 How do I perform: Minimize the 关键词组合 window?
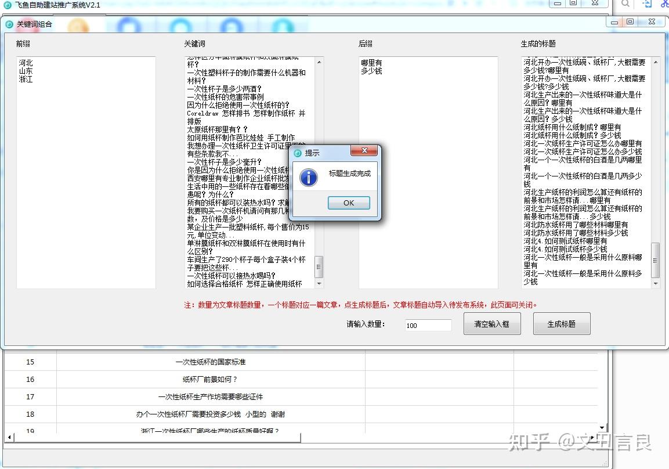[614, 21]
